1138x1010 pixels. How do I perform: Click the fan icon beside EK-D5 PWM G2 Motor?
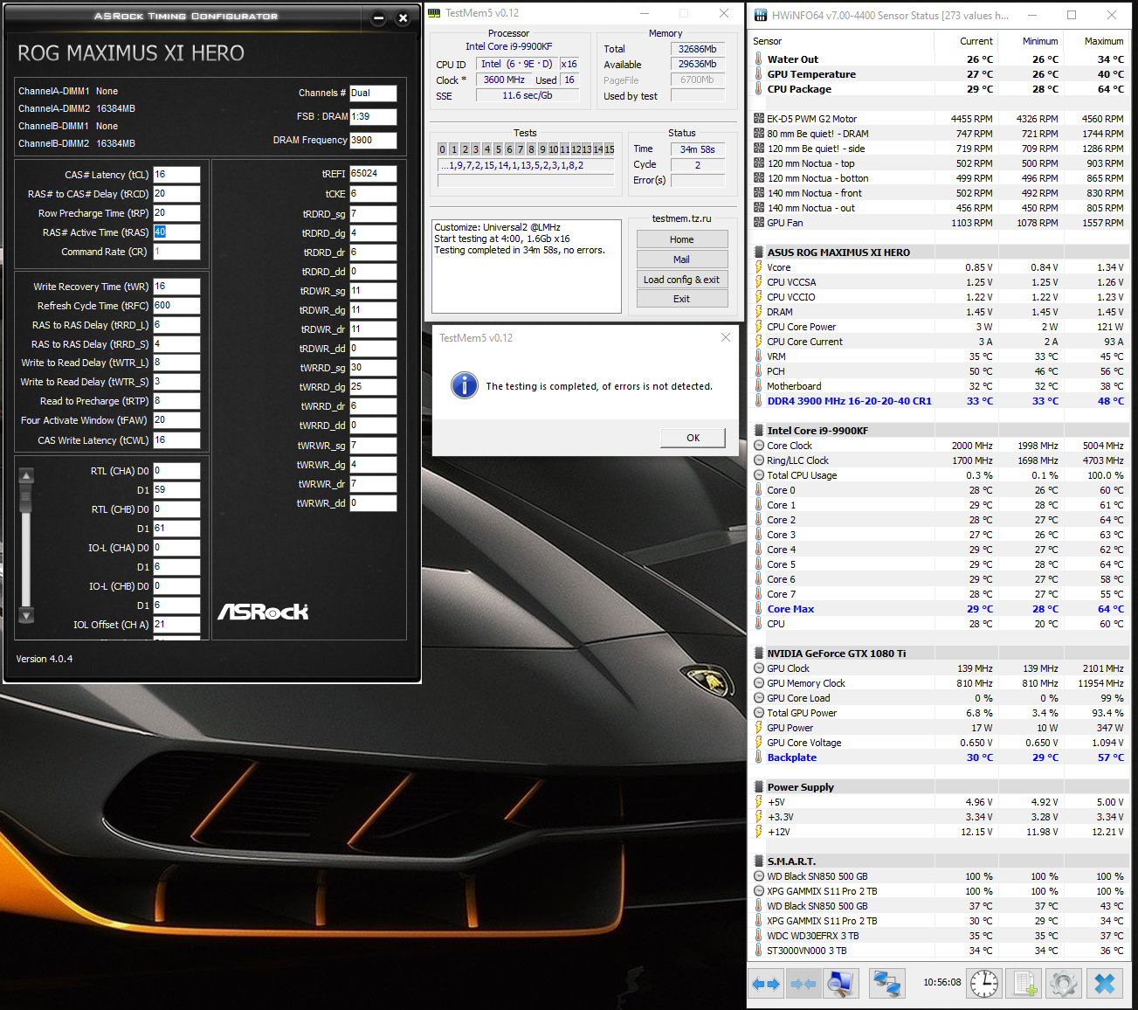pyautogui.click(x=759, y=119)
